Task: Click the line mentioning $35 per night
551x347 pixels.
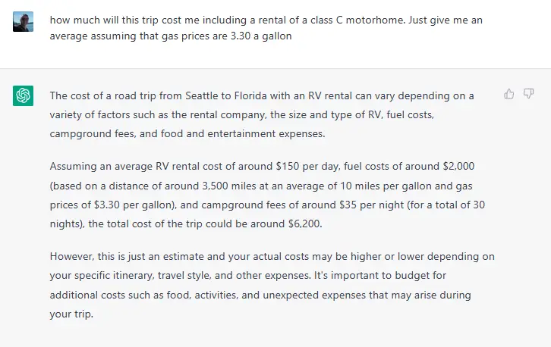Action: coord(267,205)
